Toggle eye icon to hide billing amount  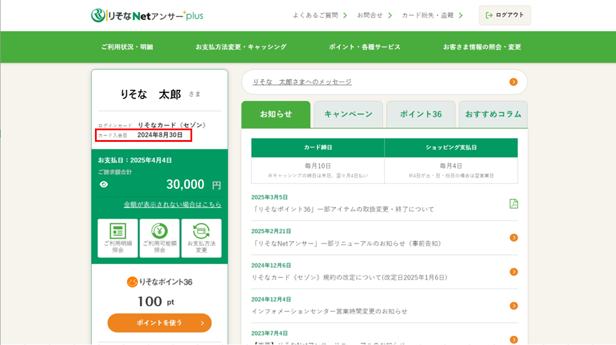[104, 184]
